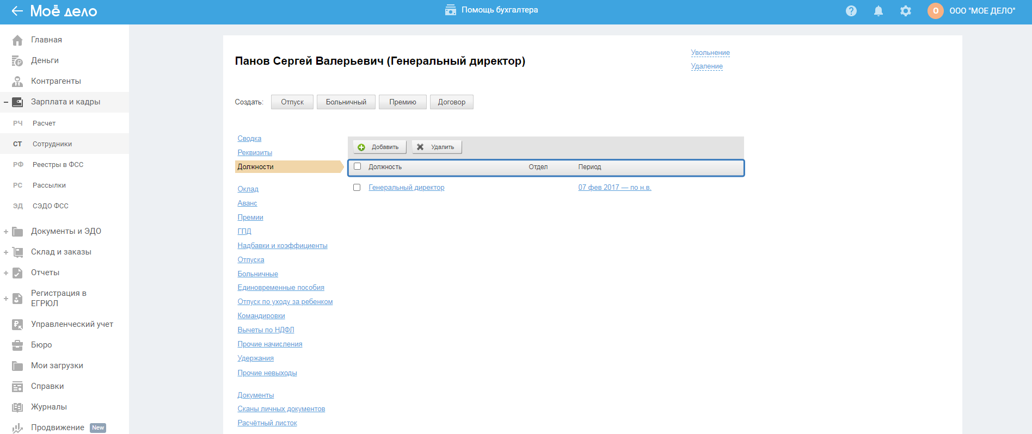Open the Командировки link

(x=261, y=316)
